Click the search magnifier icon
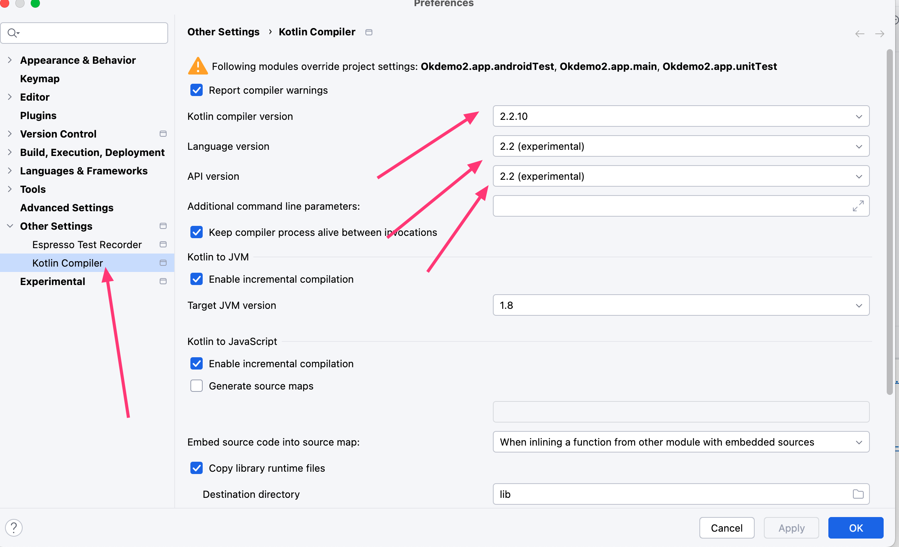Screen dimensions: 899x547 12,33
